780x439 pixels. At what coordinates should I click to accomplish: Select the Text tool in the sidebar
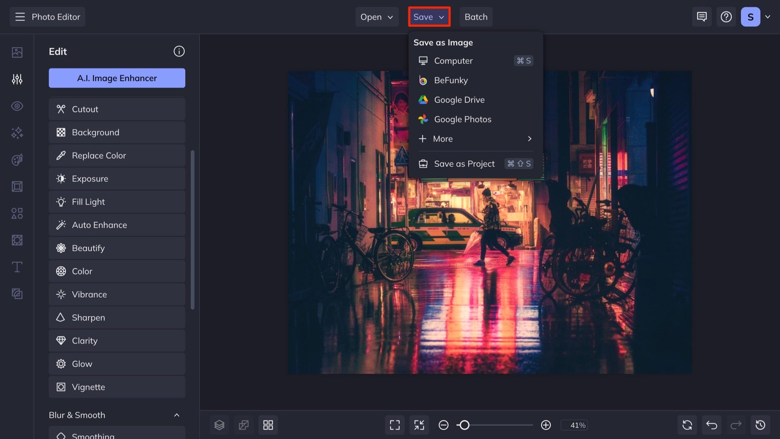[17, 267]
